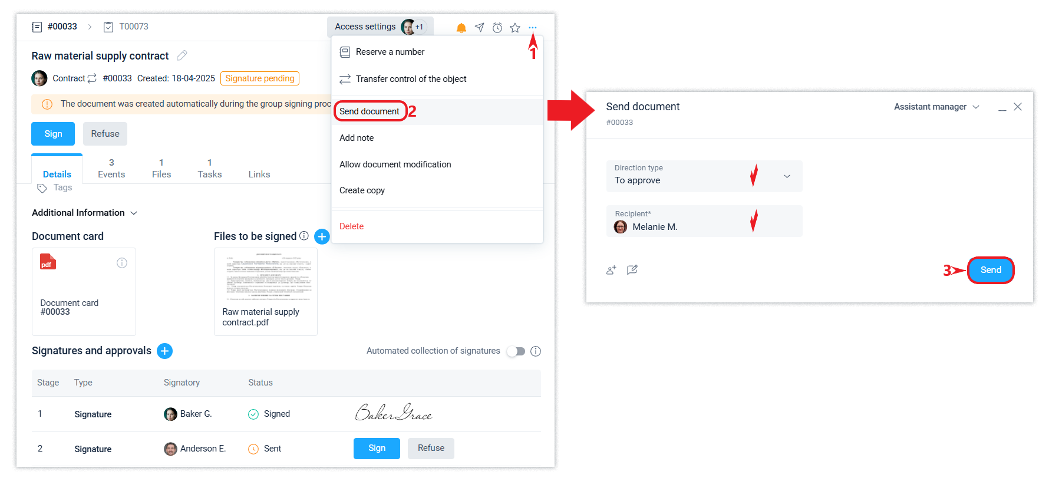
Task: Toggle Automated collection of signatures switch
Action: [516, 351]
